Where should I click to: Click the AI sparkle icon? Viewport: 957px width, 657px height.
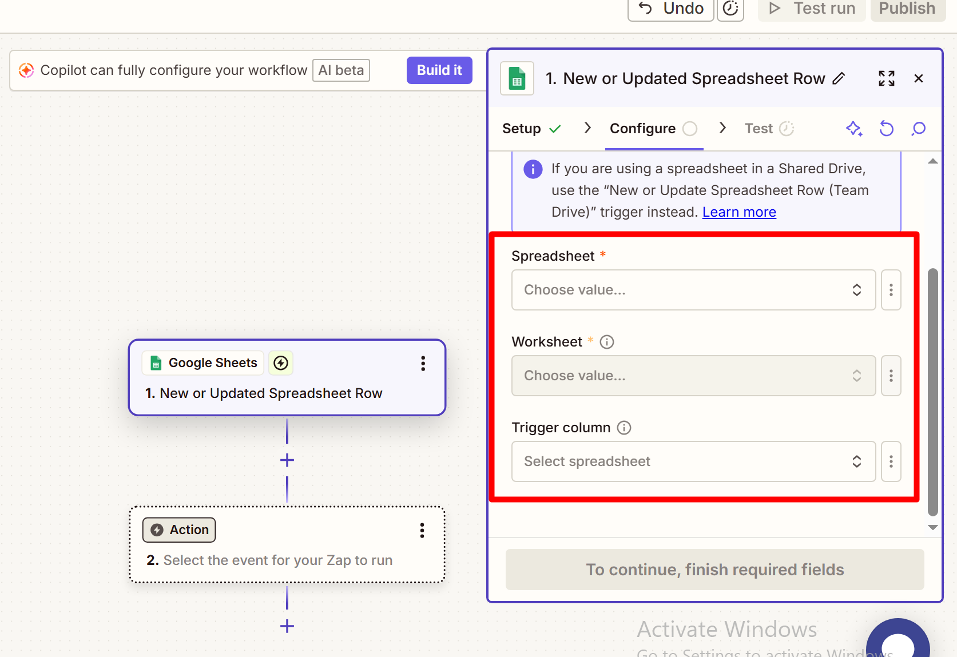(854, 129)
